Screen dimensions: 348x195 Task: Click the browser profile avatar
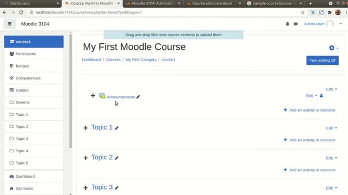click(x=338, y=12)
